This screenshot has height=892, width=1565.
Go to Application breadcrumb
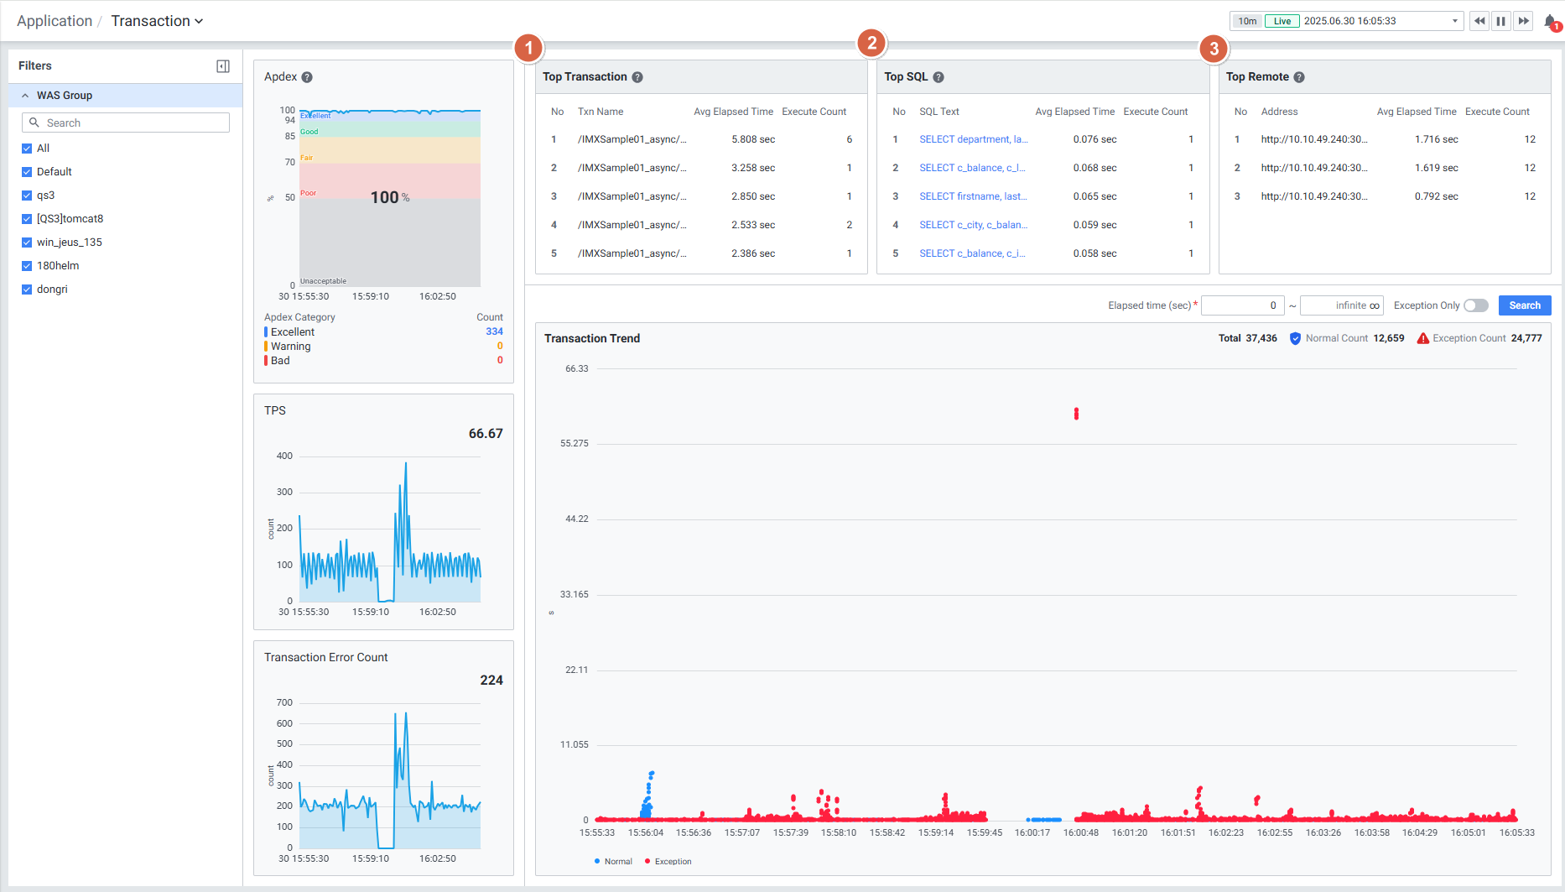(x=55, y=21)
